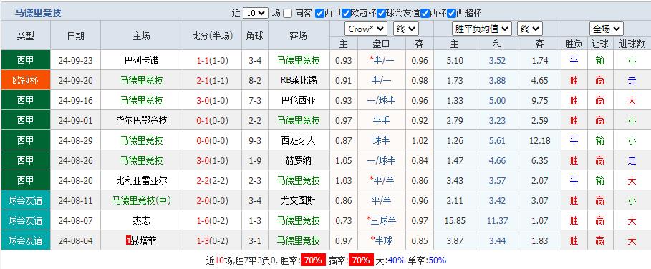Screen dimensions: 651x269
Task: Click the 1-6(0-2) score versus 杰志
Action: coord(212,220)
